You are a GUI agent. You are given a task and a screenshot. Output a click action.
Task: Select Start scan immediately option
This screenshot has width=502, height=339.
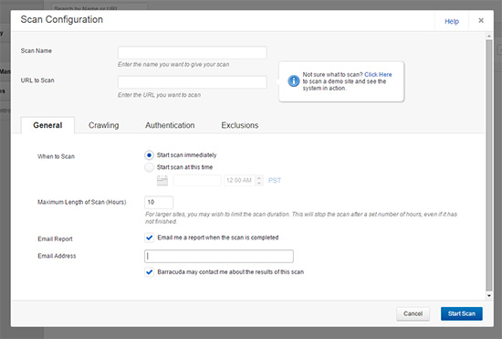(149, 155)
